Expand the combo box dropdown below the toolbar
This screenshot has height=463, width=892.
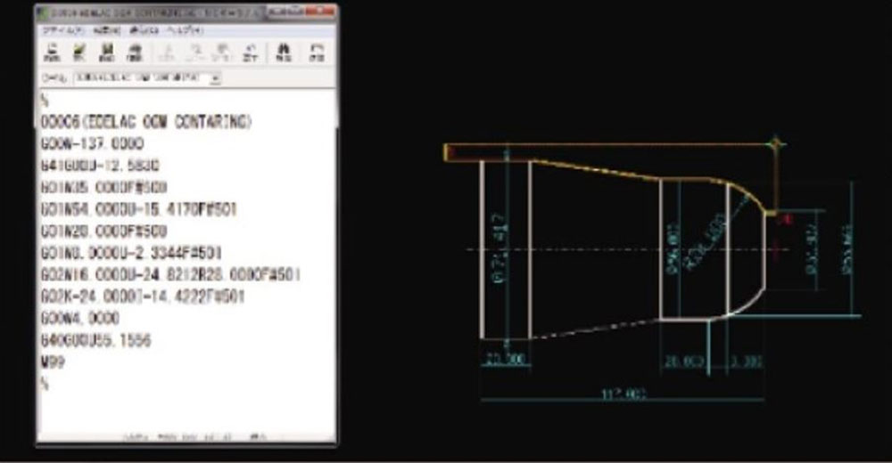tap(216, 78)
